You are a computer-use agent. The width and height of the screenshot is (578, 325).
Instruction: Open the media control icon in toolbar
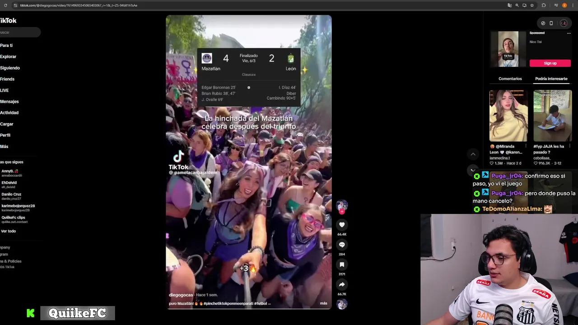point(556,5)
